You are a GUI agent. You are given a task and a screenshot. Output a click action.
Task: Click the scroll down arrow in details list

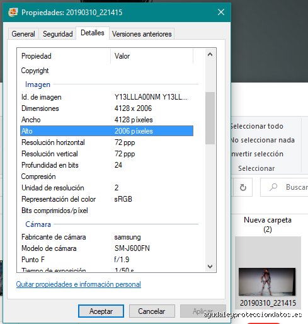[x=210, y=267]
